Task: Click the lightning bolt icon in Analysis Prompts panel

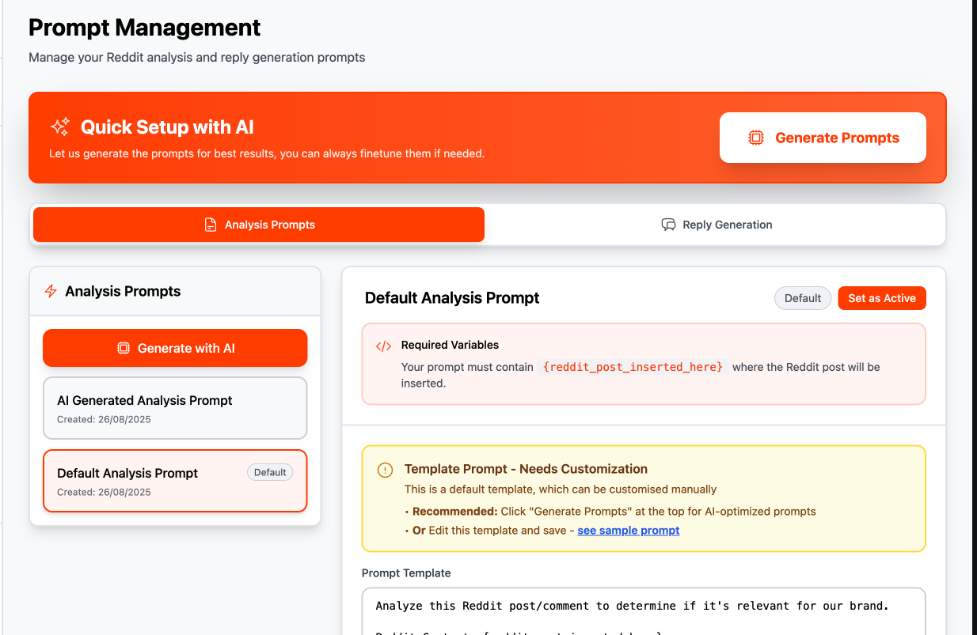Action: coord(51,291)
